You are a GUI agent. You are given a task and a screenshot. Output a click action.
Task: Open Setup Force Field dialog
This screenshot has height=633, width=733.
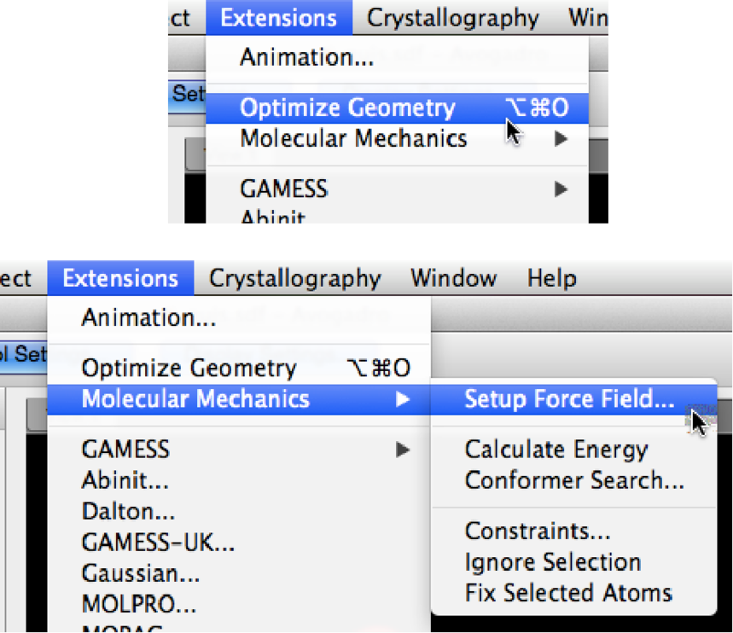[x=569, y=399]
